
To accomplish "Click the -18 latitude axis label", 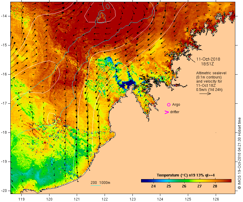I will coord(4,132).
